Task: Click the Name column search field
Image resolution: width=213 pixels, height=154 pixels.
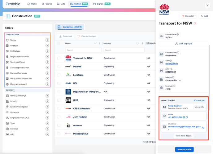Action: (x=83, y=50)
